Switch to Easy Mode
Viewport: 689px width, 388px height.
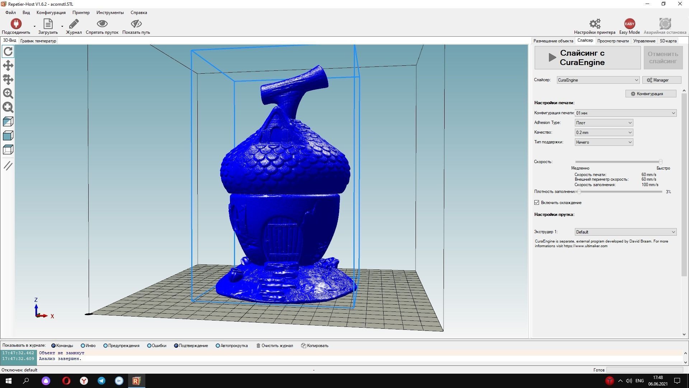point(629,24)
